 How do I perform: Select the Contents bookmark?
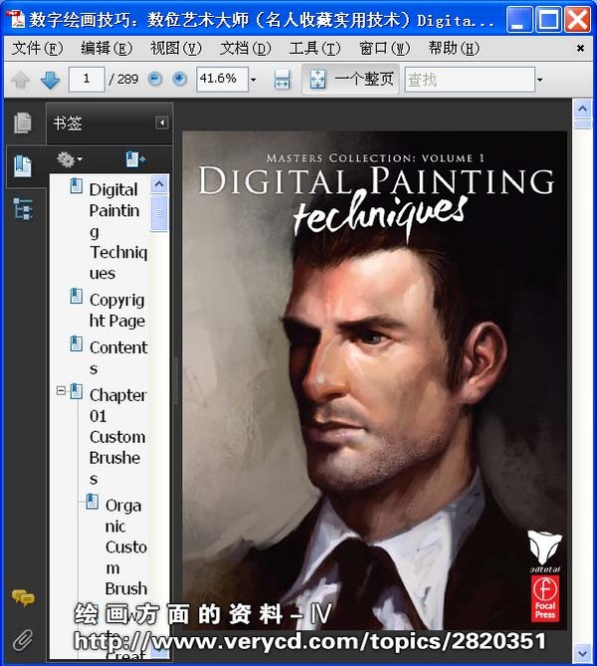(x=118, y=357)
